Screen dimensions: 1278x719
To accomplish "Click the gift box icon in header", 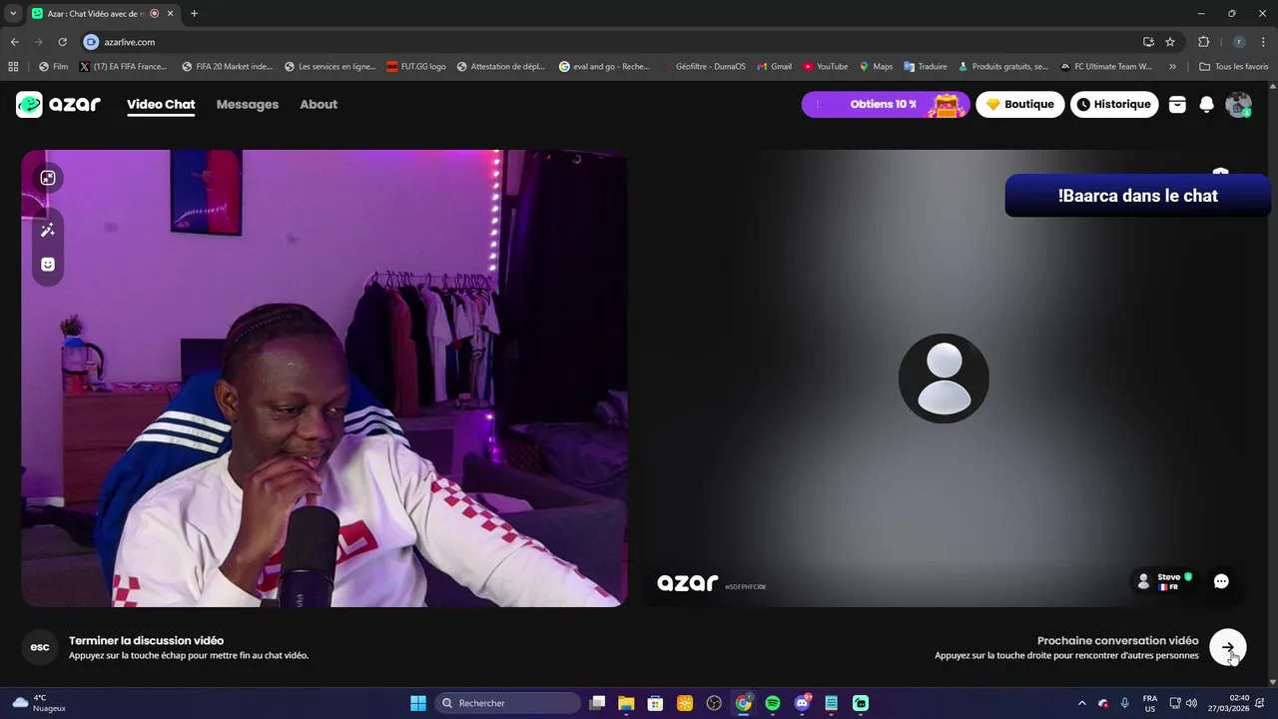I will pyautogui.click(x=1177, y=104).
